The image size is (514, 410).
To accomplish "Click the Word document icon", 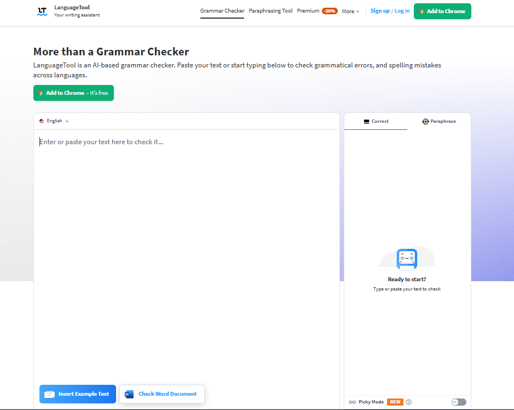I will (x=129, y=394).
